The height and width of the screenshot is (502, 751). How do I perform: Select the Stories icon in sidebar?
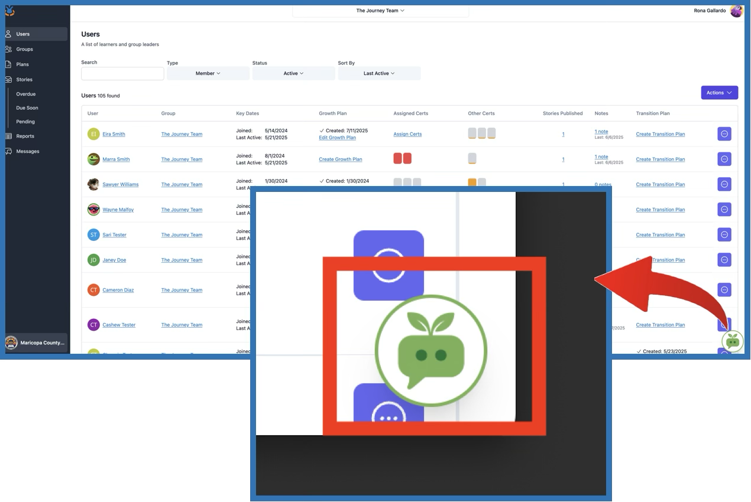point(9,79)
